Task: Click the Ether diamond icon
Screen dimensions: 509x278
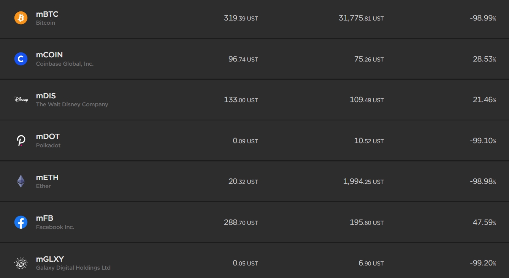Action: (x=21, y=181)
